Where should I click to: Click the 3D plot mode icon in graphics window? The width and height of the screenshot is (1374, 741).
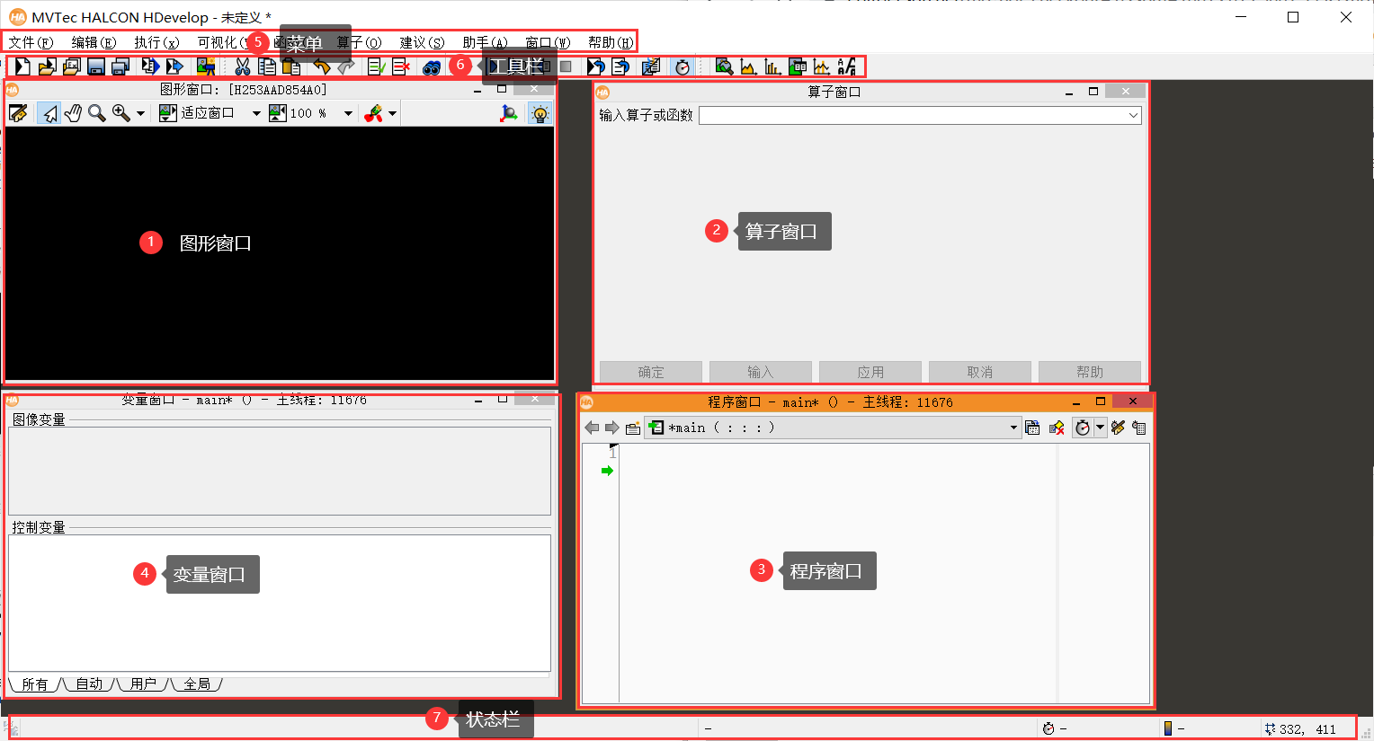coord(509,113)
